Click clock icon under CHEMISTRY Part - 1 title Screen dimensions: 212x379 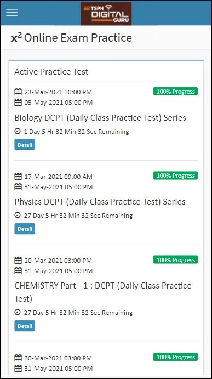[x=18, y=313]
